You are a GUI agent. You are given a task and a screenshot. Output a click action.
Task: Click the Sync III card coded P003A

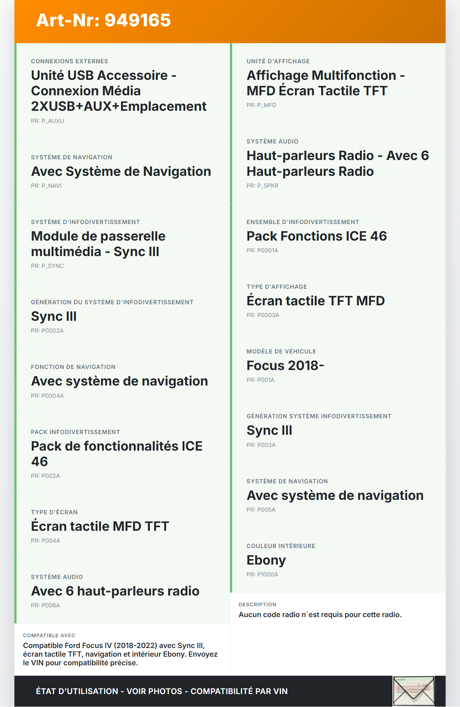pos(338,430)
